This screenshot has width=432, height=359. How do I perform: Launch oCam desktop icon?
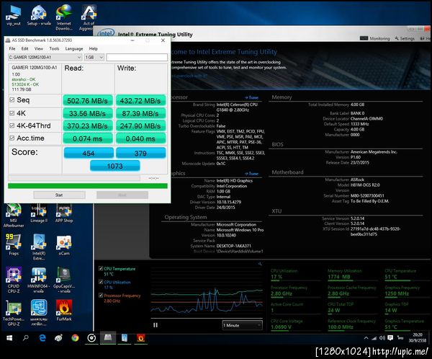pyautogui.click(x=64, y=244)
